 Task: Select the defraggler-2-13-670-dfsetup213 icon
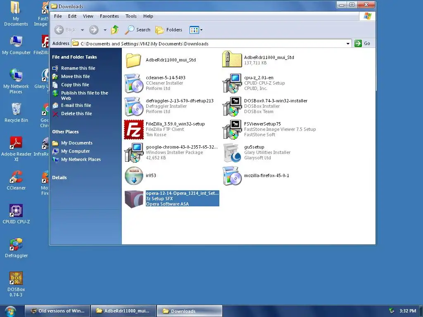(x=133, y=106)
